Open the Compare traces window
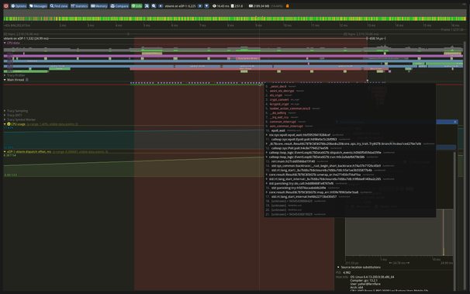470x294 pixels. [x=119, y=6]
